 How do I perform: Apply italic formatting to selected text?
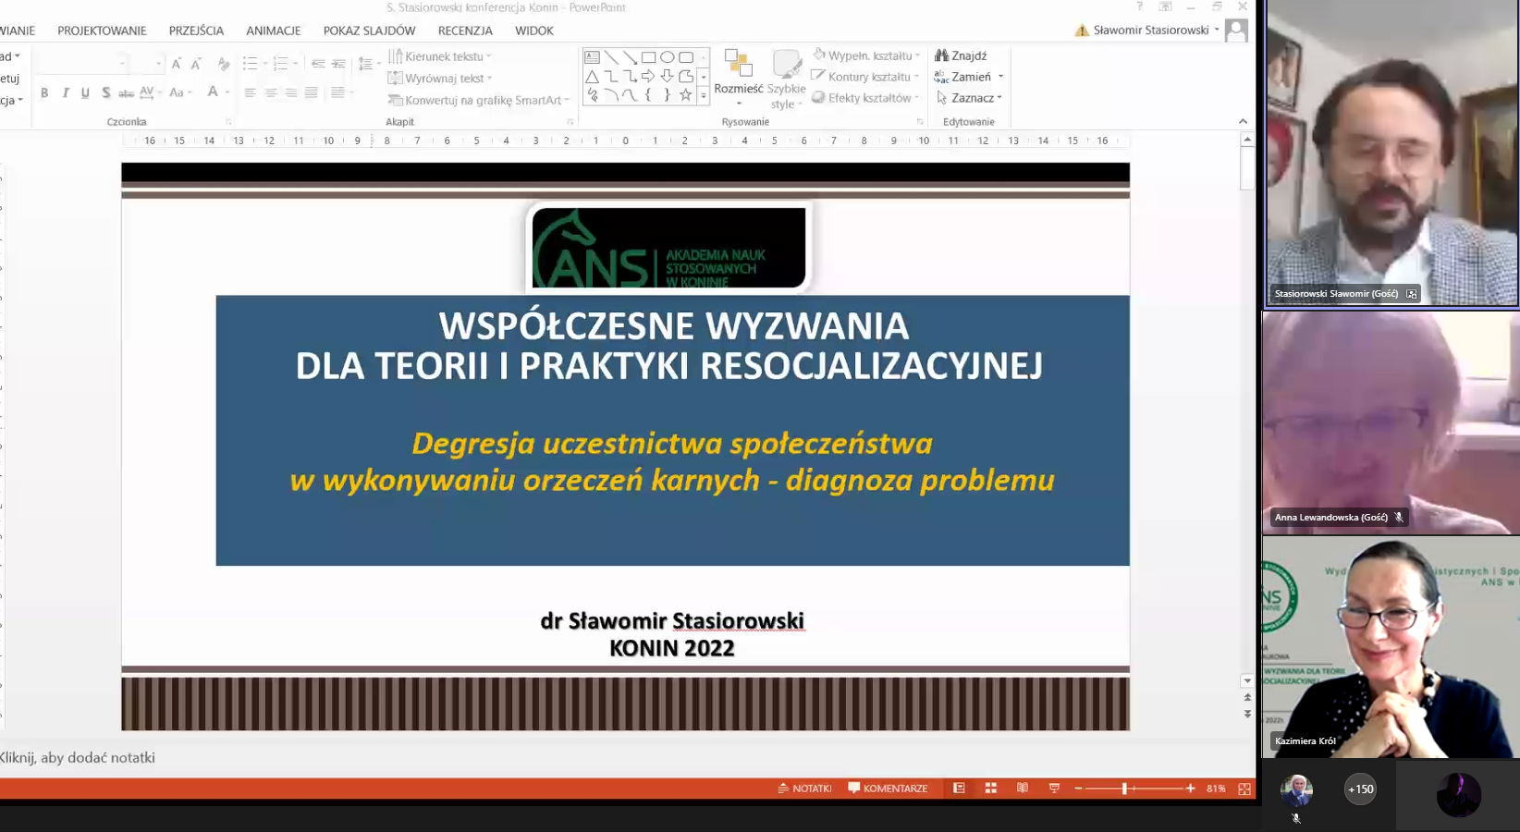tap(65, 92)
